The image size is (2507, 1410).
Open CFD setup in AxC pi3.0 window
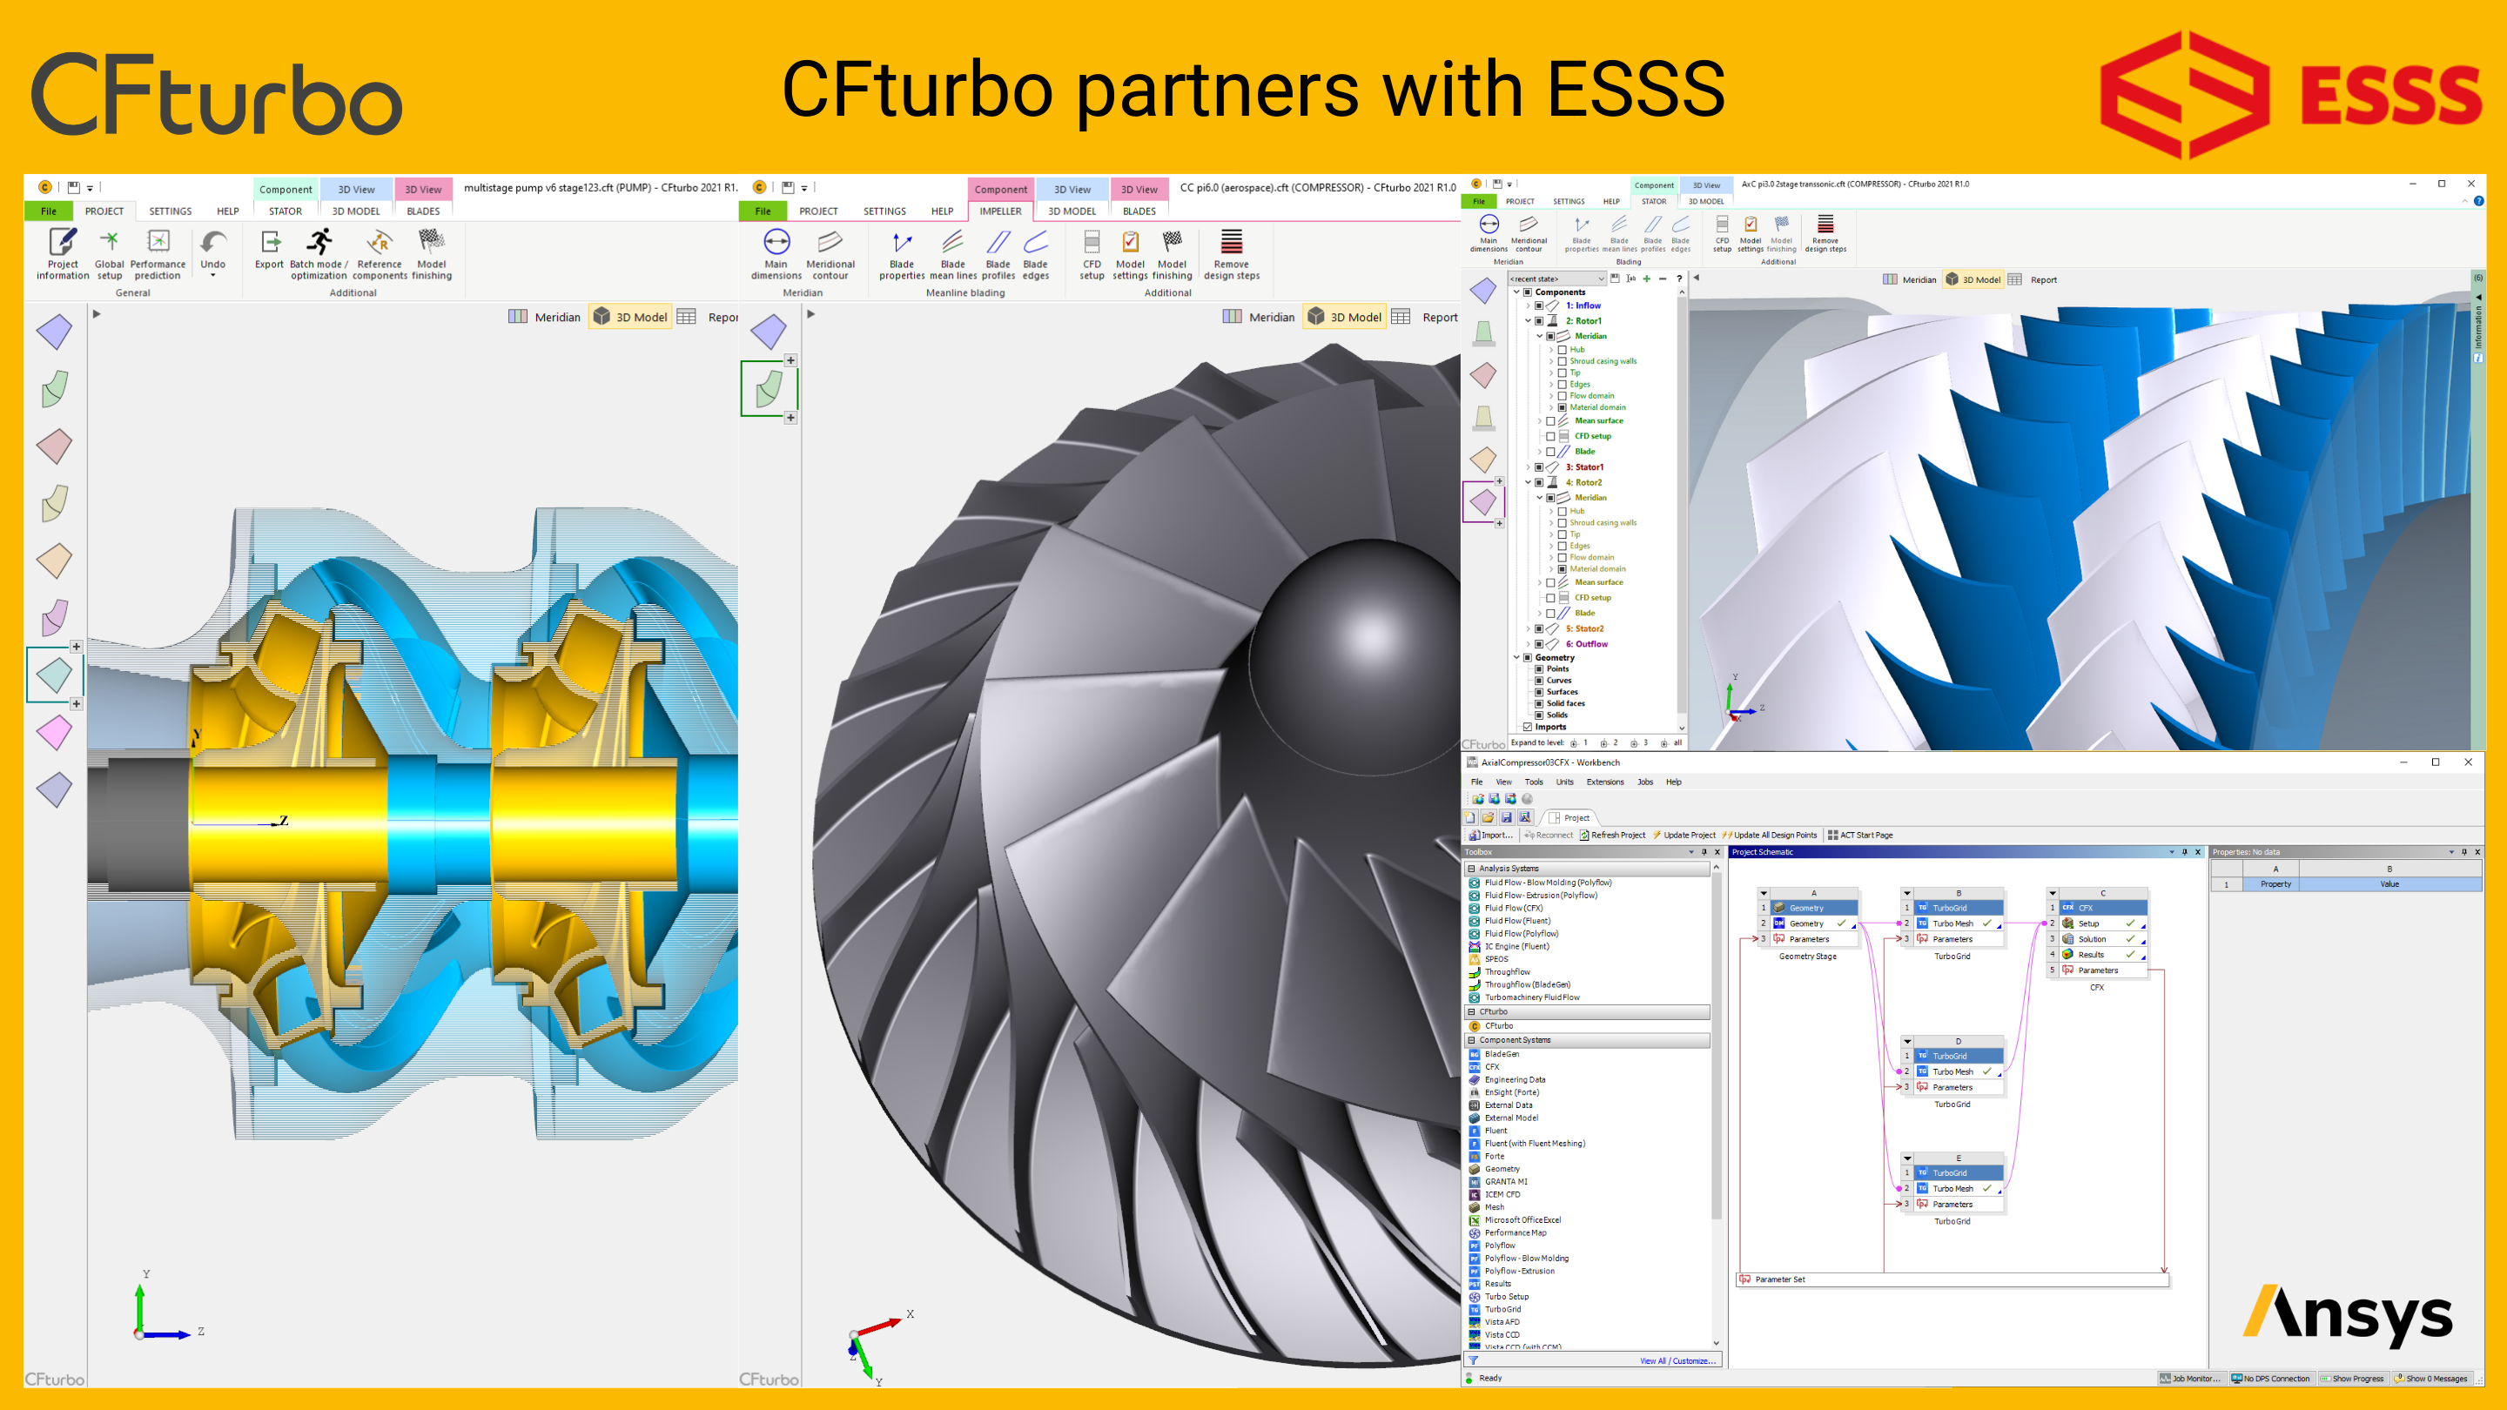(1722, 233)
